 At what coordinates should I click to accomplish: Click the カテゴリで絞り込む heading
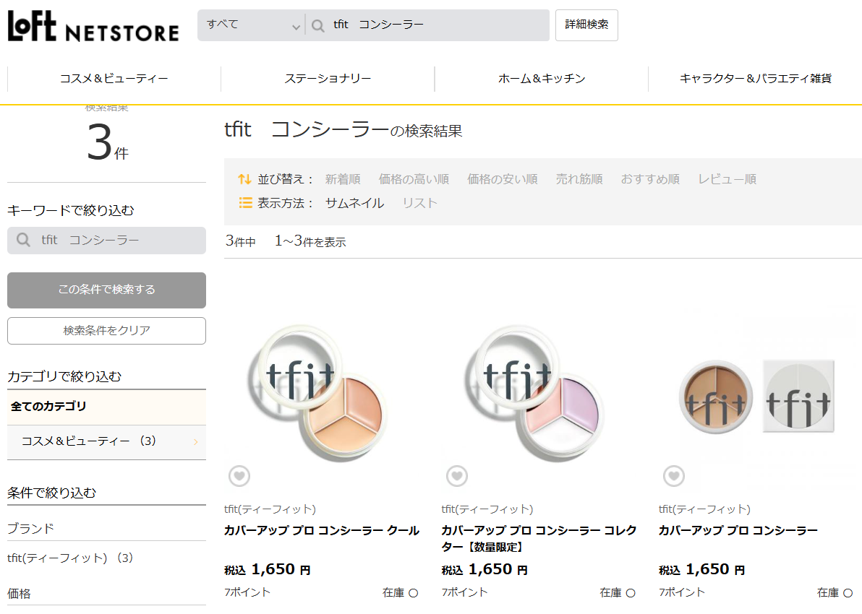pos(64,376)
